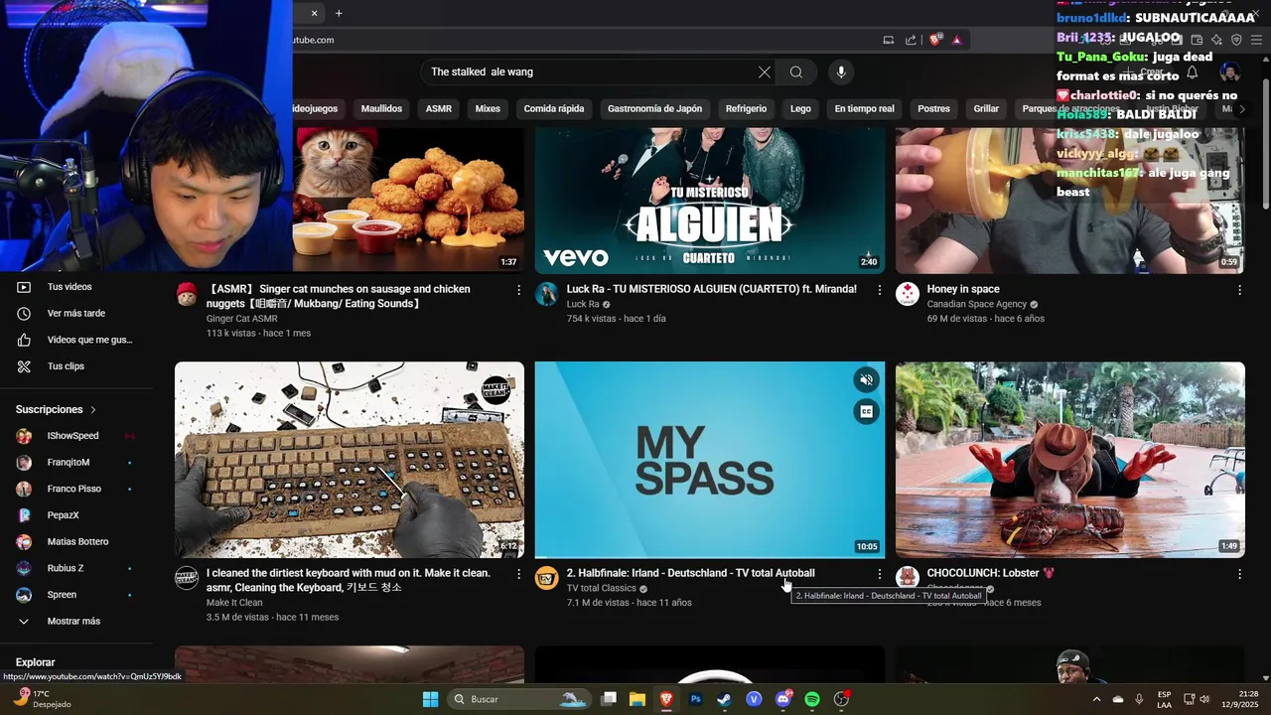
Task: Open Brave Rewards triangle icon
Action: click(x=957, y=40)
